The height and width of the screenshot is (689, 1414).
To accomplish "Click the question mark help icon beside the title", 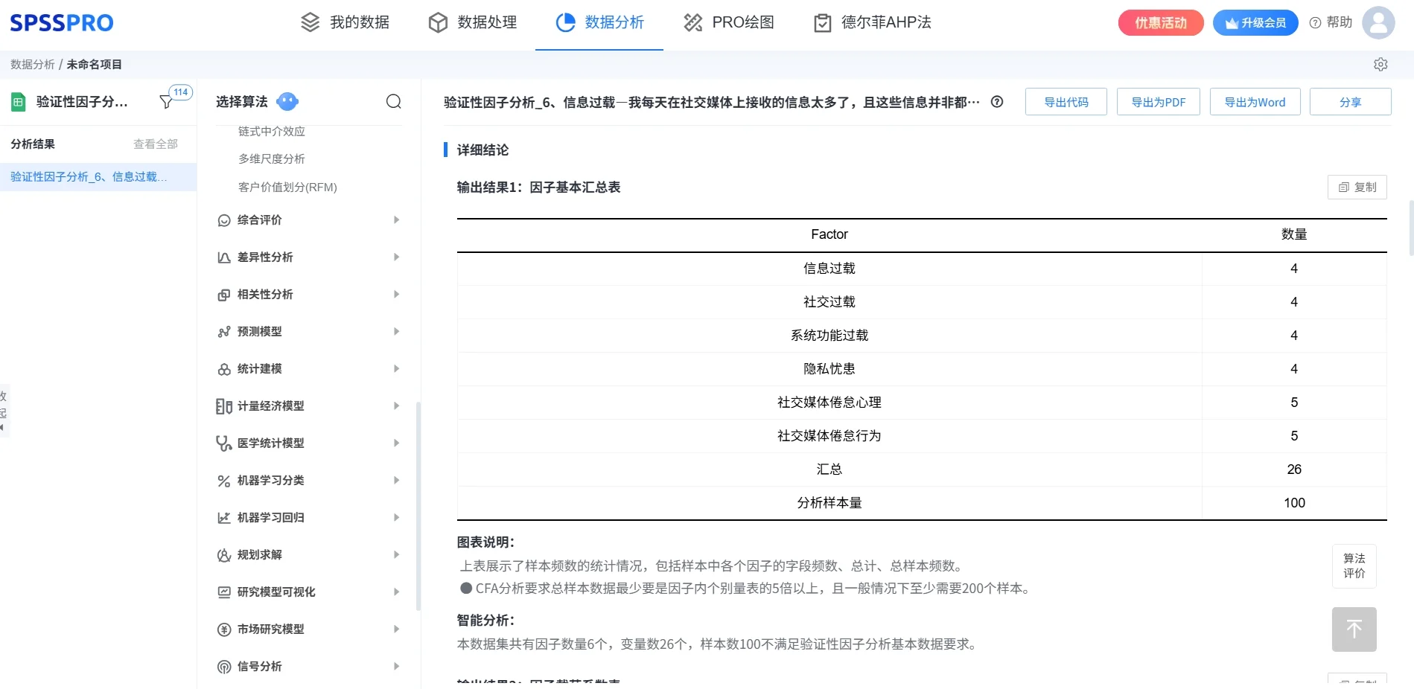I will [997, 102].
